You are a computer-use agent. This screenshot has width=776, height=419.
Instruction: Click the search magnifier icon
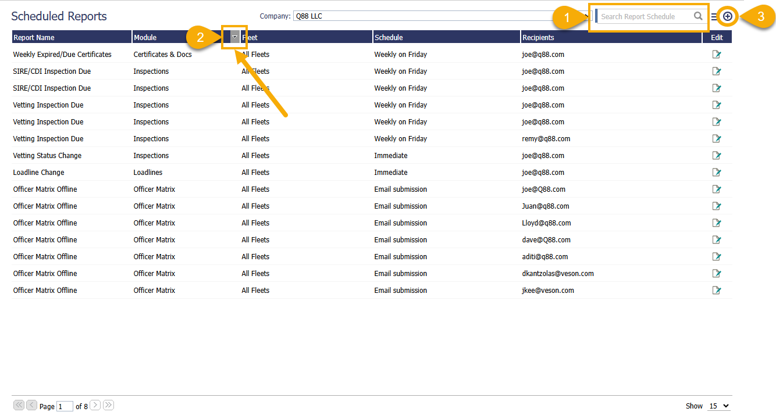pos(698,16)
